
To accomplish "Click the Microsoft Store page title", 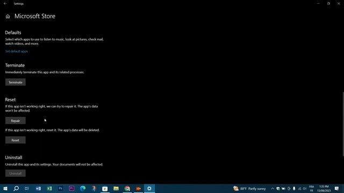I will pyautogui.click(x=35, y=16).
